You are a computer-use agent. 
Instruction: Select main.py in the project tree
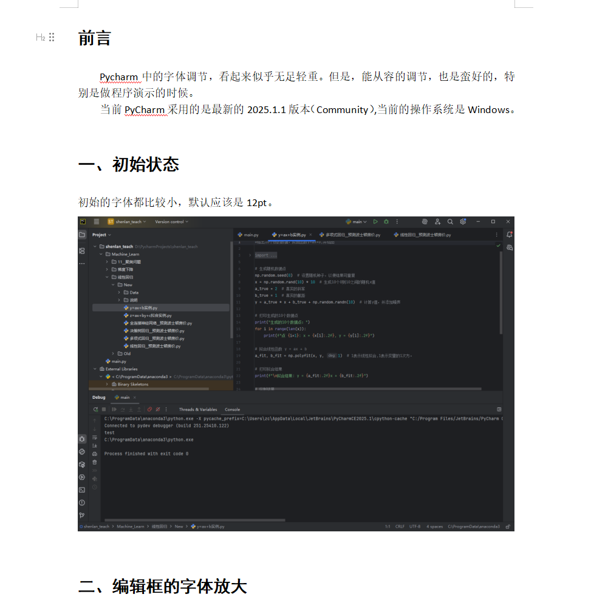click(116, 361)
